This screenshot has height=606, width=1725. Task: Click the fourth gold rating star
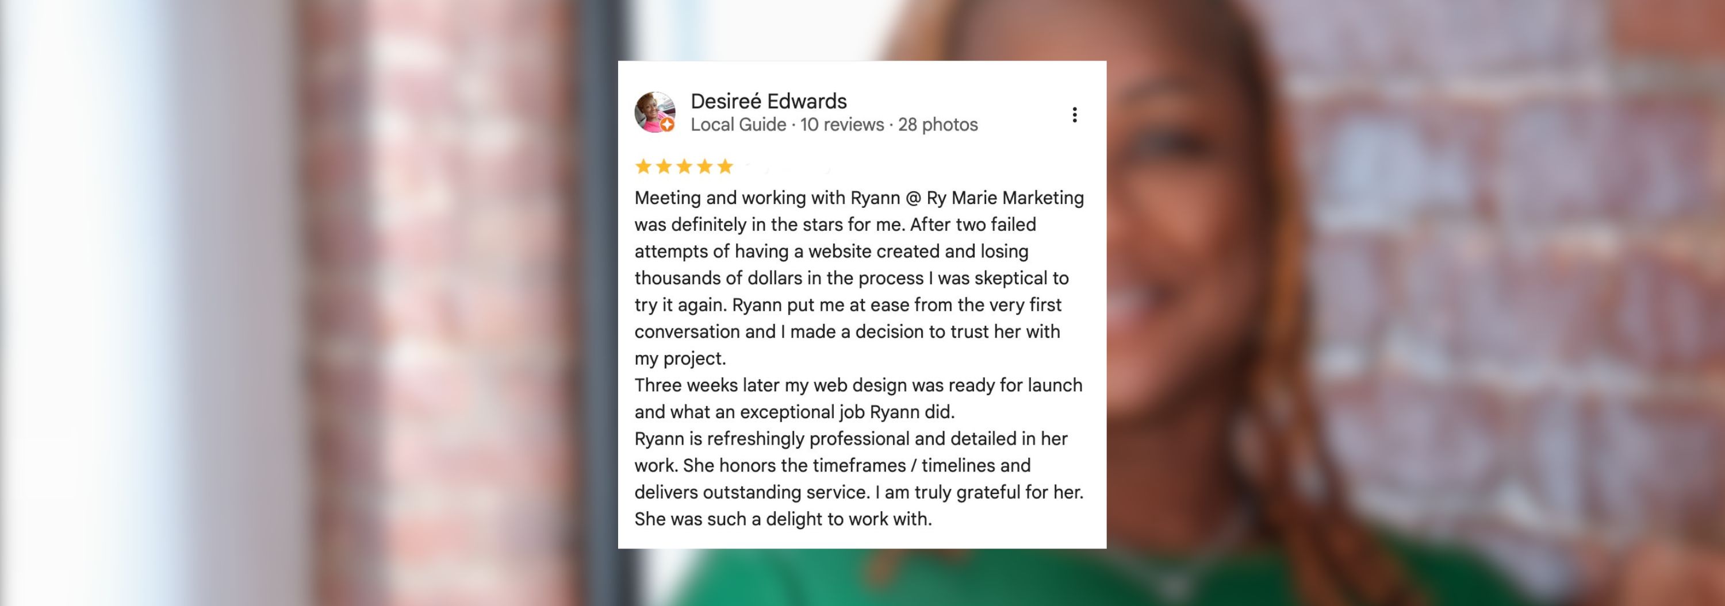coord(704,167)
